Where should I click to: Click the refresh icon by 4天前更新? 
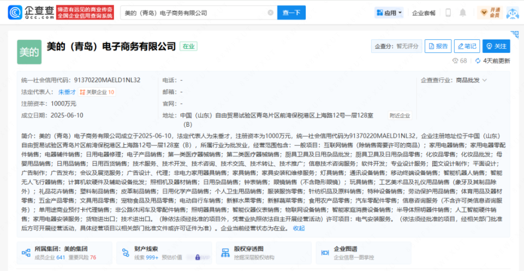tap(478, 61)
